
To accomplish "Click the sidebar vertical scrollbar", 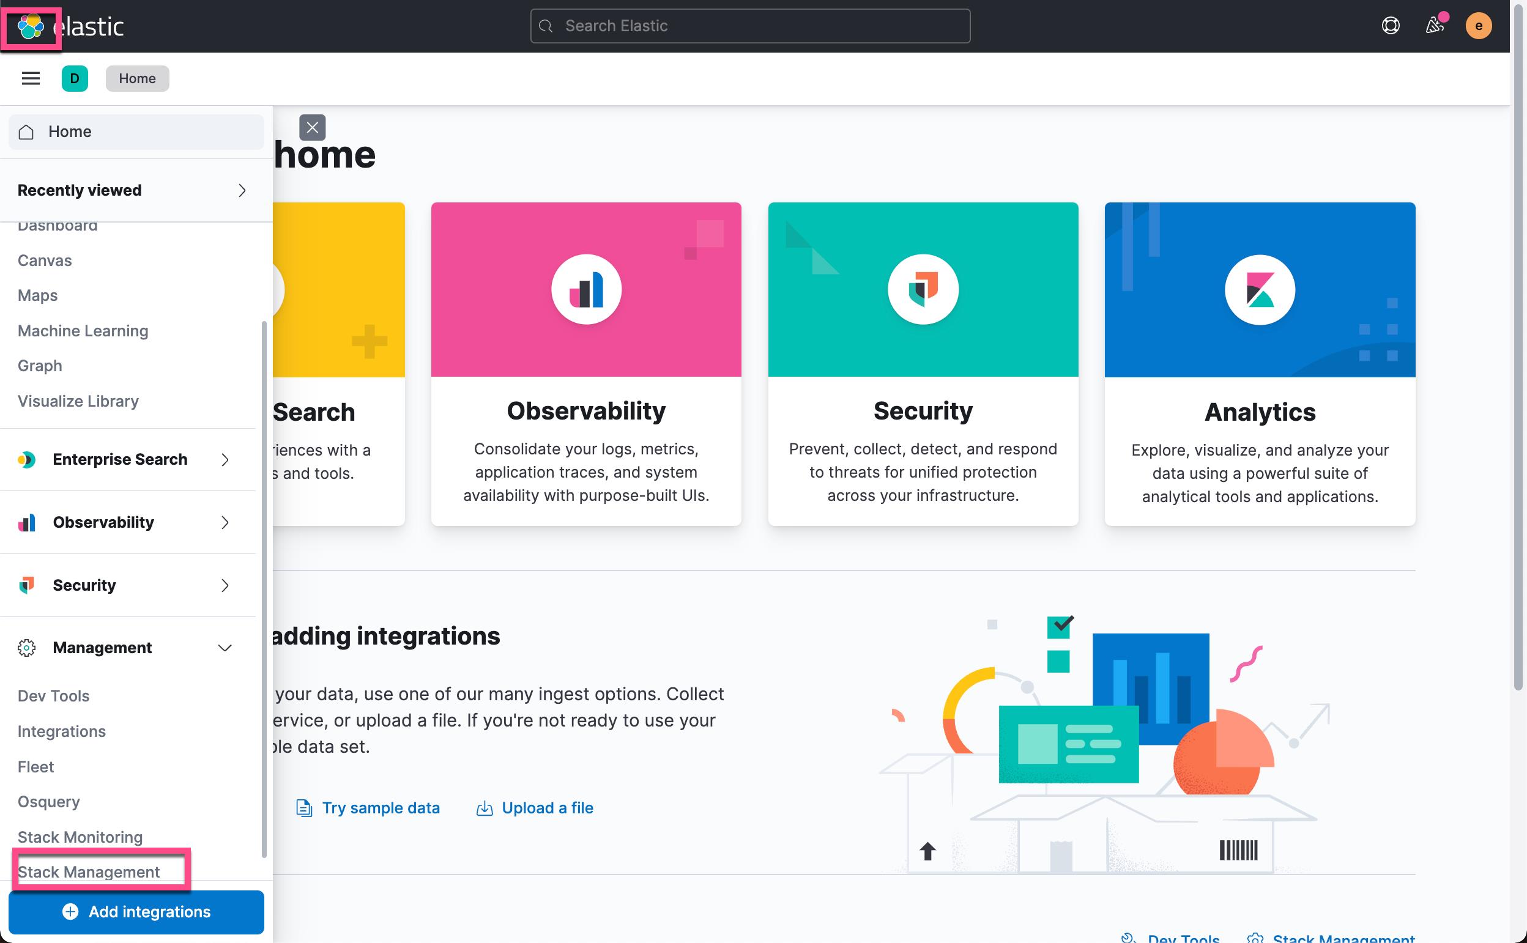I will click(264, 589).
